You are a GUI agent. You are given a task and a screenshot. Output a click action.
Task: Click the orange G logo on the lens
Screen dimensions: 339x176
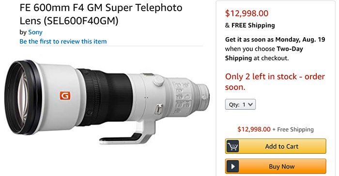coord(65,96)
